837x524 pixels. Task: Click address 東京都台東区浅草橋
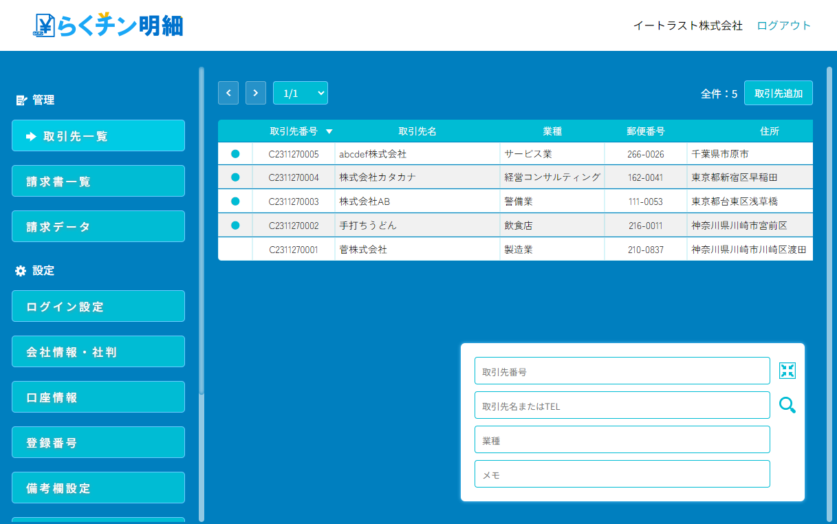pyautogui.click(x=735, y=201)
